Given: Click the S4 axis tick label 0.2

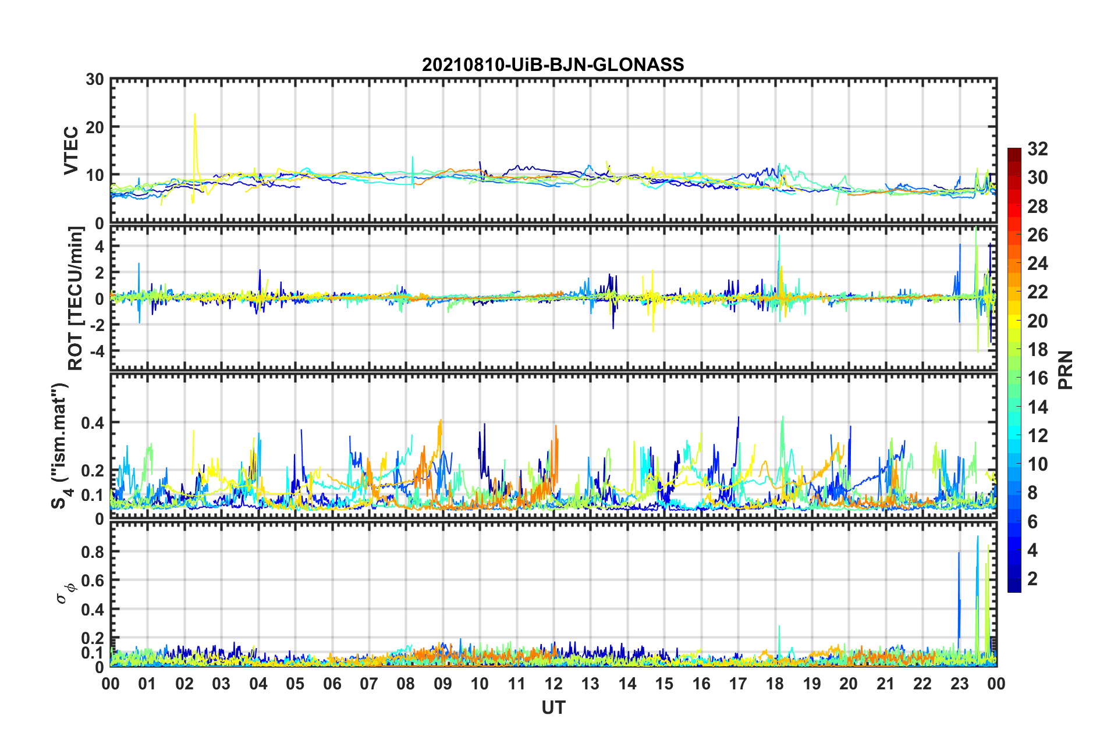Looking at the screenshot, I should point(93,471).
